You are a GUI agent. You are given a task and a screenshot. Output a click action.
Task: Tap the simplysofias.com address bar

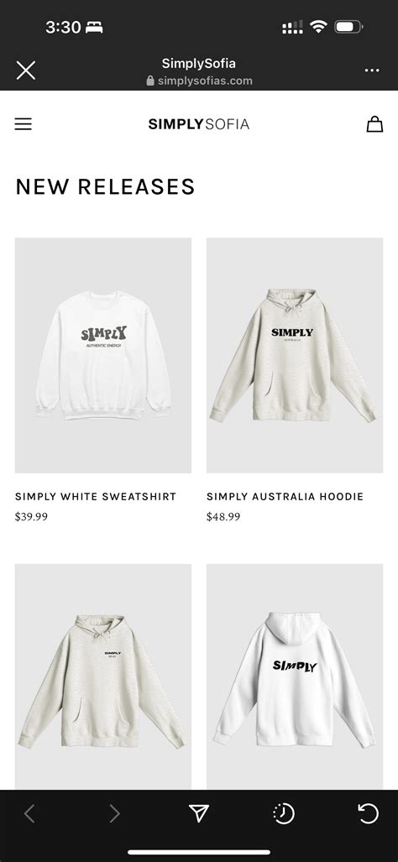click(x=199, y=81)
